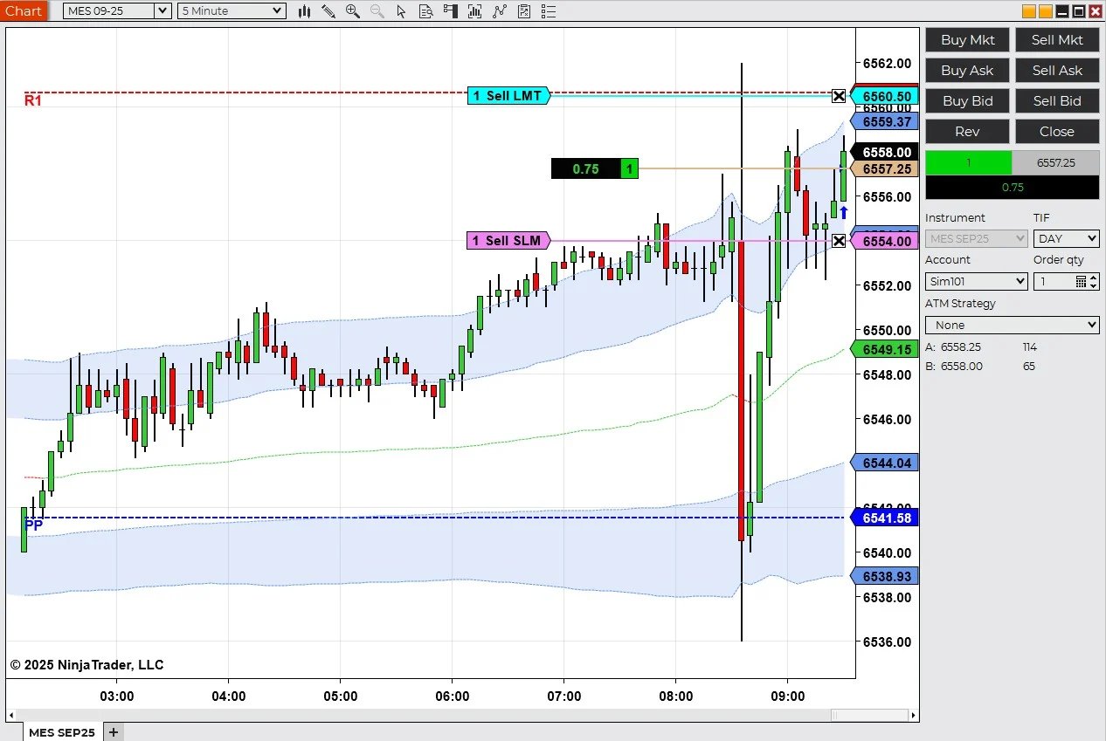Select the cursor pointer tool

click(402, 11)
